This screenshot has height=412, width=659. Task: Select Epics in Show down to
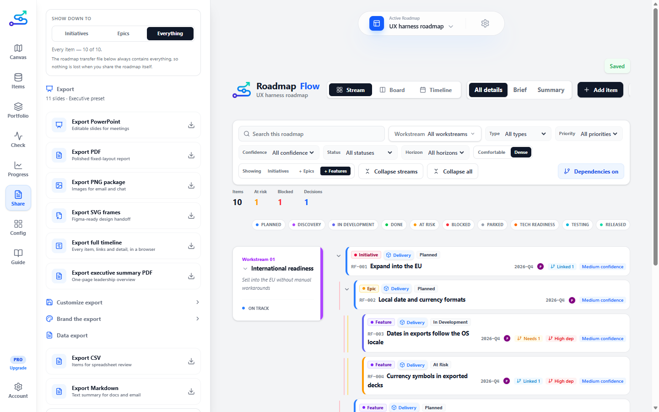(123, 33)
